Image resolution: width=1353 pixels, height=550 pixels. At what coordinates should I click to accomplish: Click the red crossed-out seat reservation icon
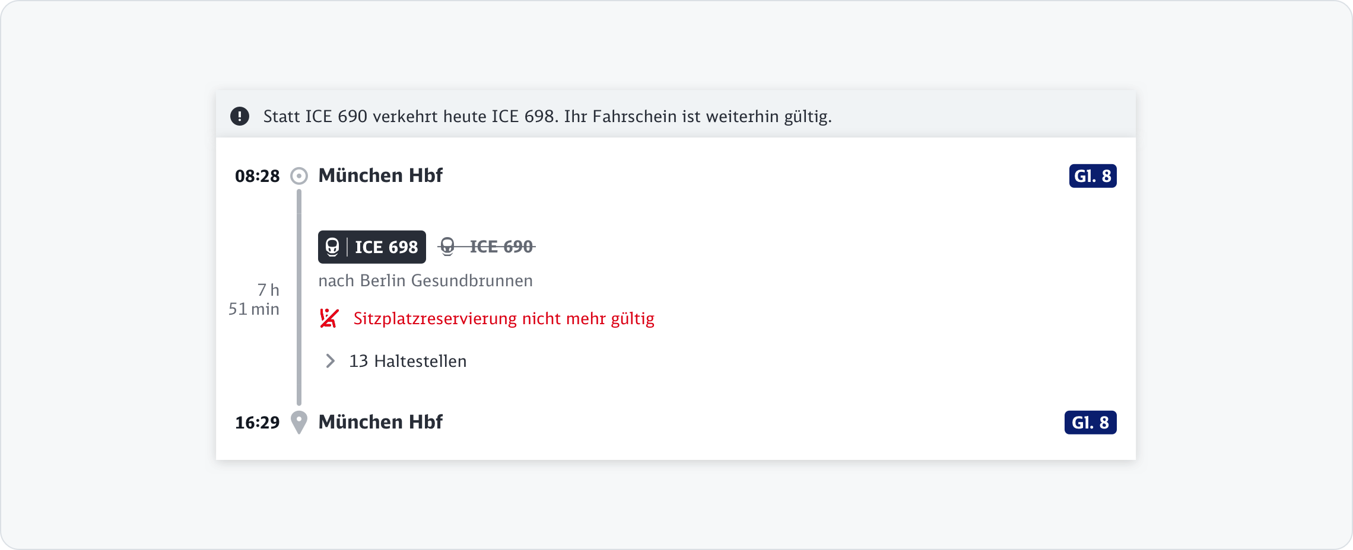click(x=329, y=318)
